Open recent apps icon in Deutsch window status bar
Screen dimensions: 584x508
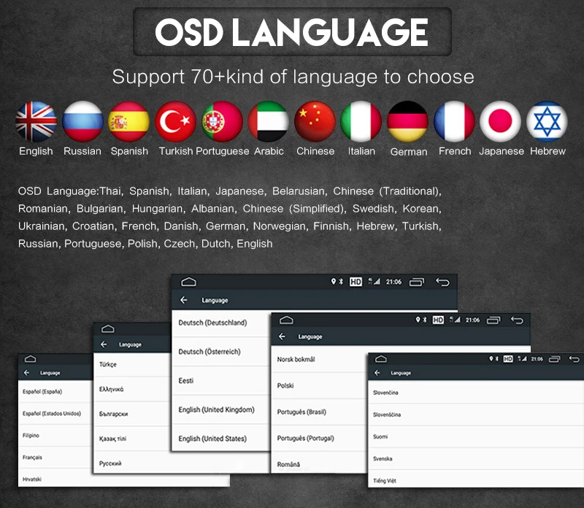pos(417,282)
